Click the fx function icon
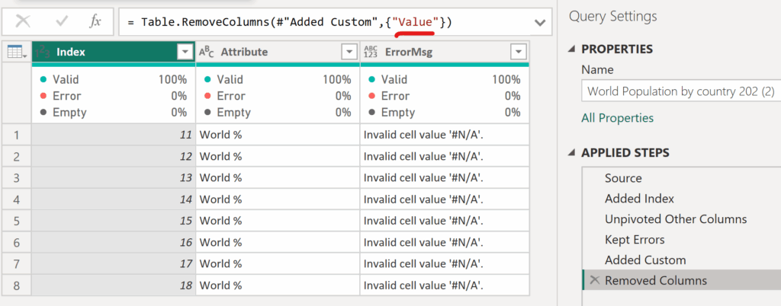781x306 pixels. [x=95, y=21]
